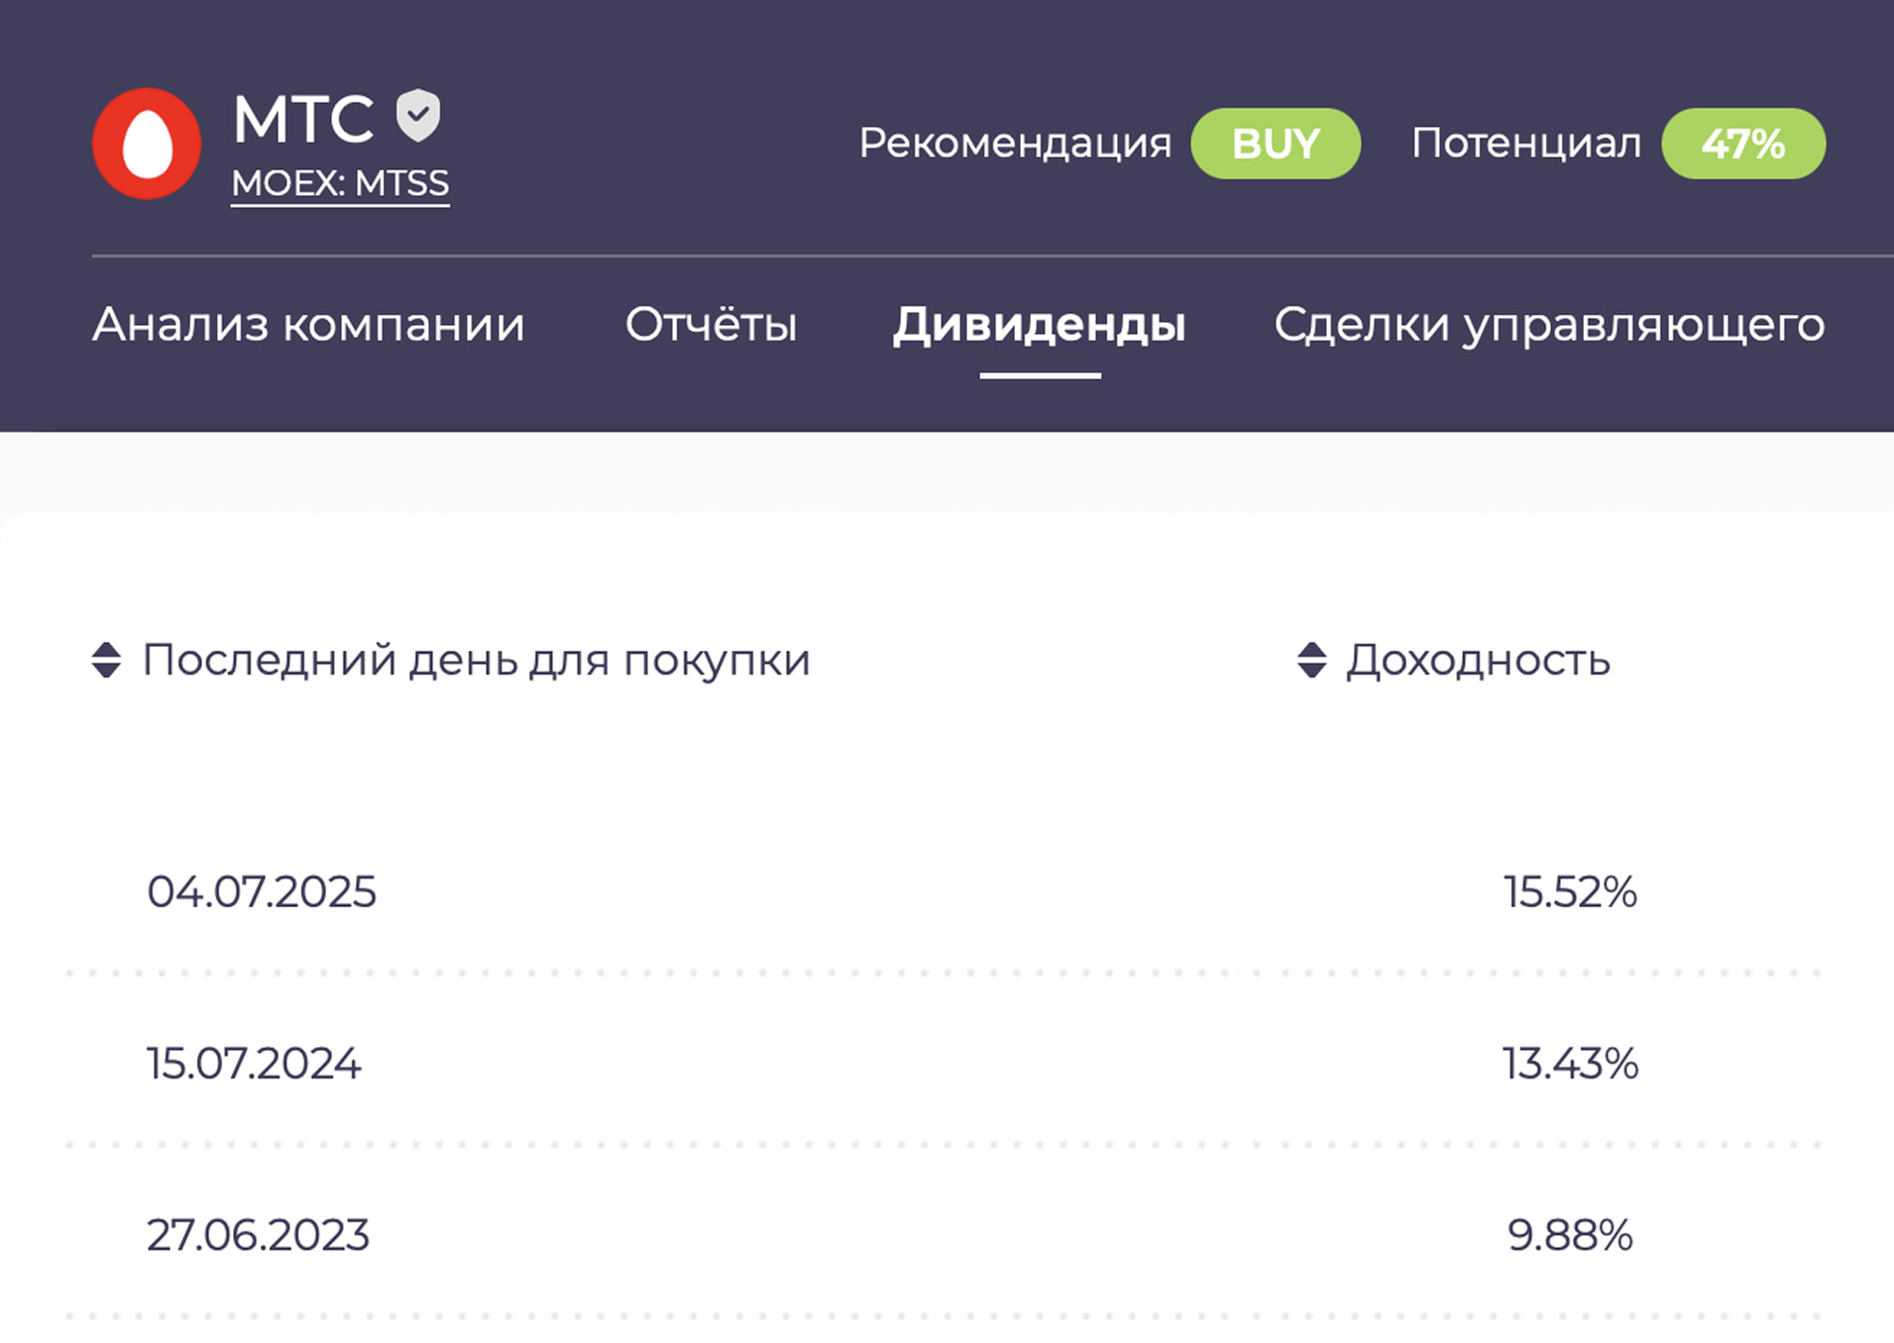Click the down arrow of the yield sort control
The width and height of the screenshot is (1894, 1343).
click(1310, 669)
